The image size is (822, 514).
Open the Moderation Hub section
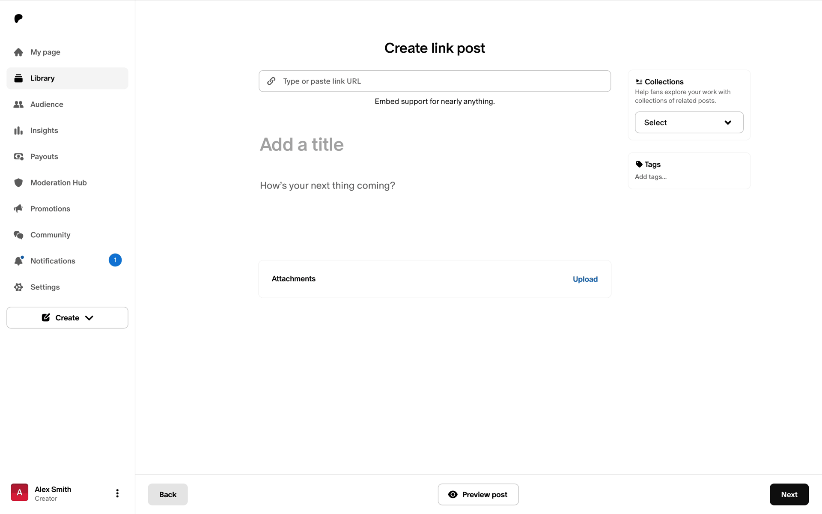(x=67, y=183)
